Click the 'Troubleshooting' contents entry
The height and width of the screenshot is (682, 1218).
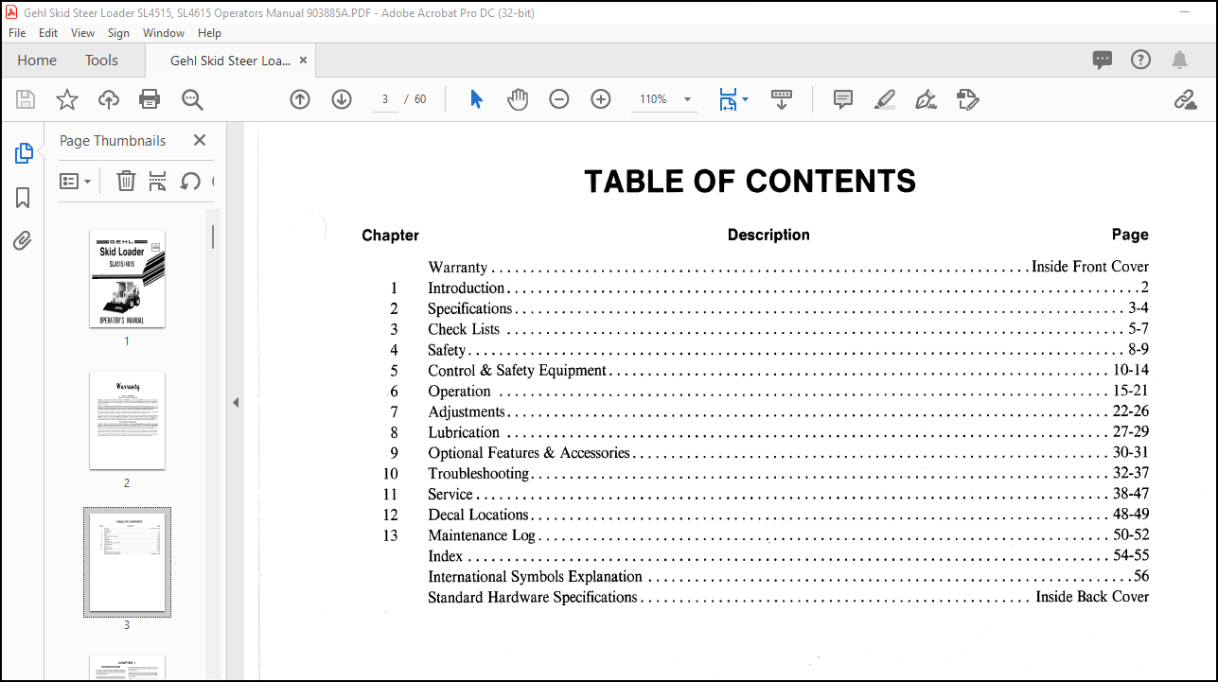click(x=479, y=473)
